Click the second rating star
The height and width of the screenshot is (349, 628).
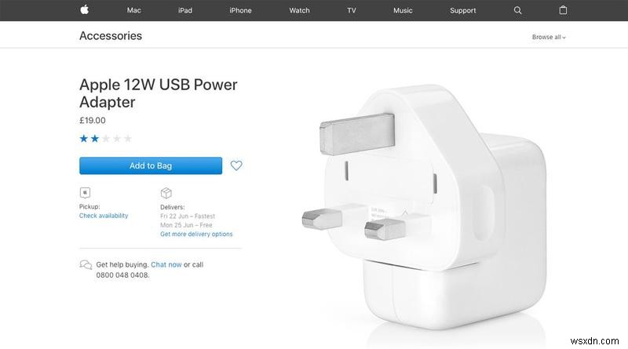(95, 139)
